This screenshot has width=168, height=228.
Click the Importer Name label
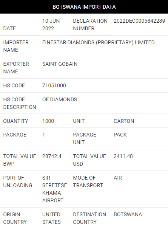[16, 46]
